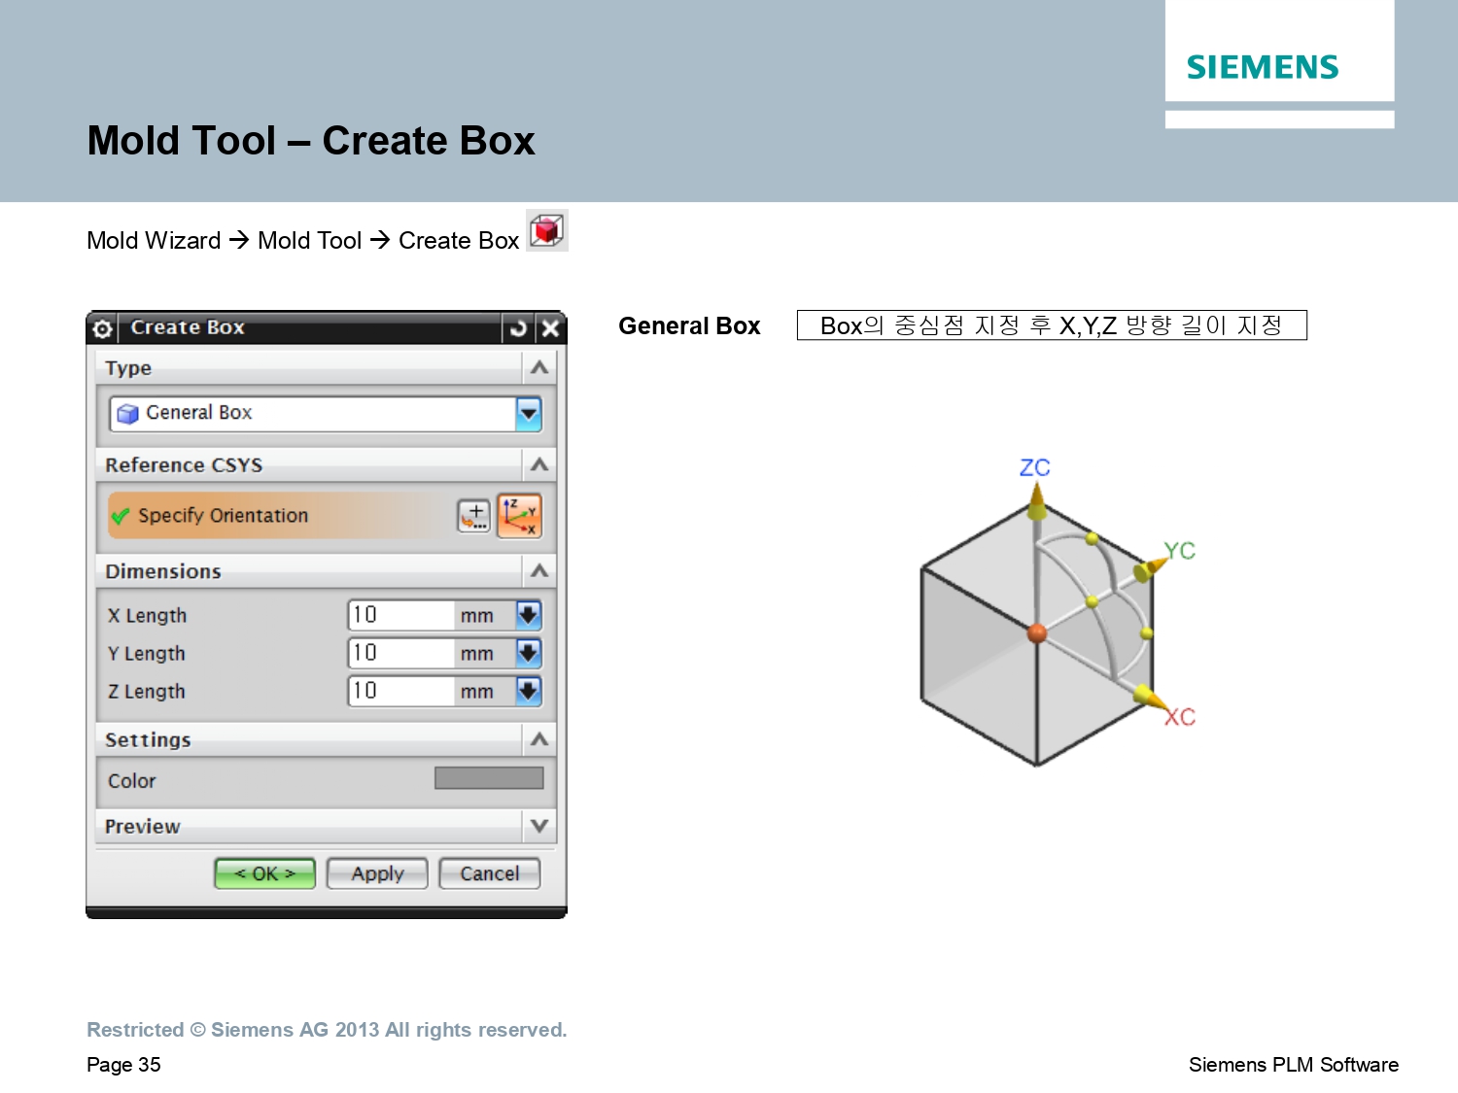Screen dimensions: 1458x1093
Task: Collapse the Reference CSYS section
Action: tap(539, 464)
